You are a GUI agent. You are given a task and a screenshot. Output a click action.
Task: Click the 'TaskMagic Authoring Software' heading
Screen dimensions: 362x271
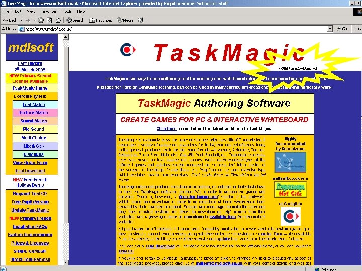coord(214,103)
